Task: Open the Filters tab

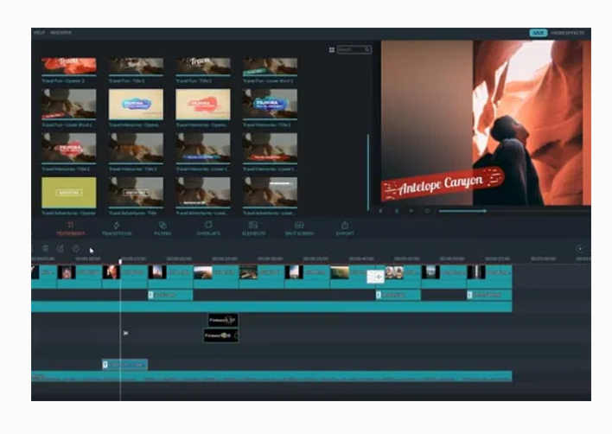Action: [x=163, y=229]
